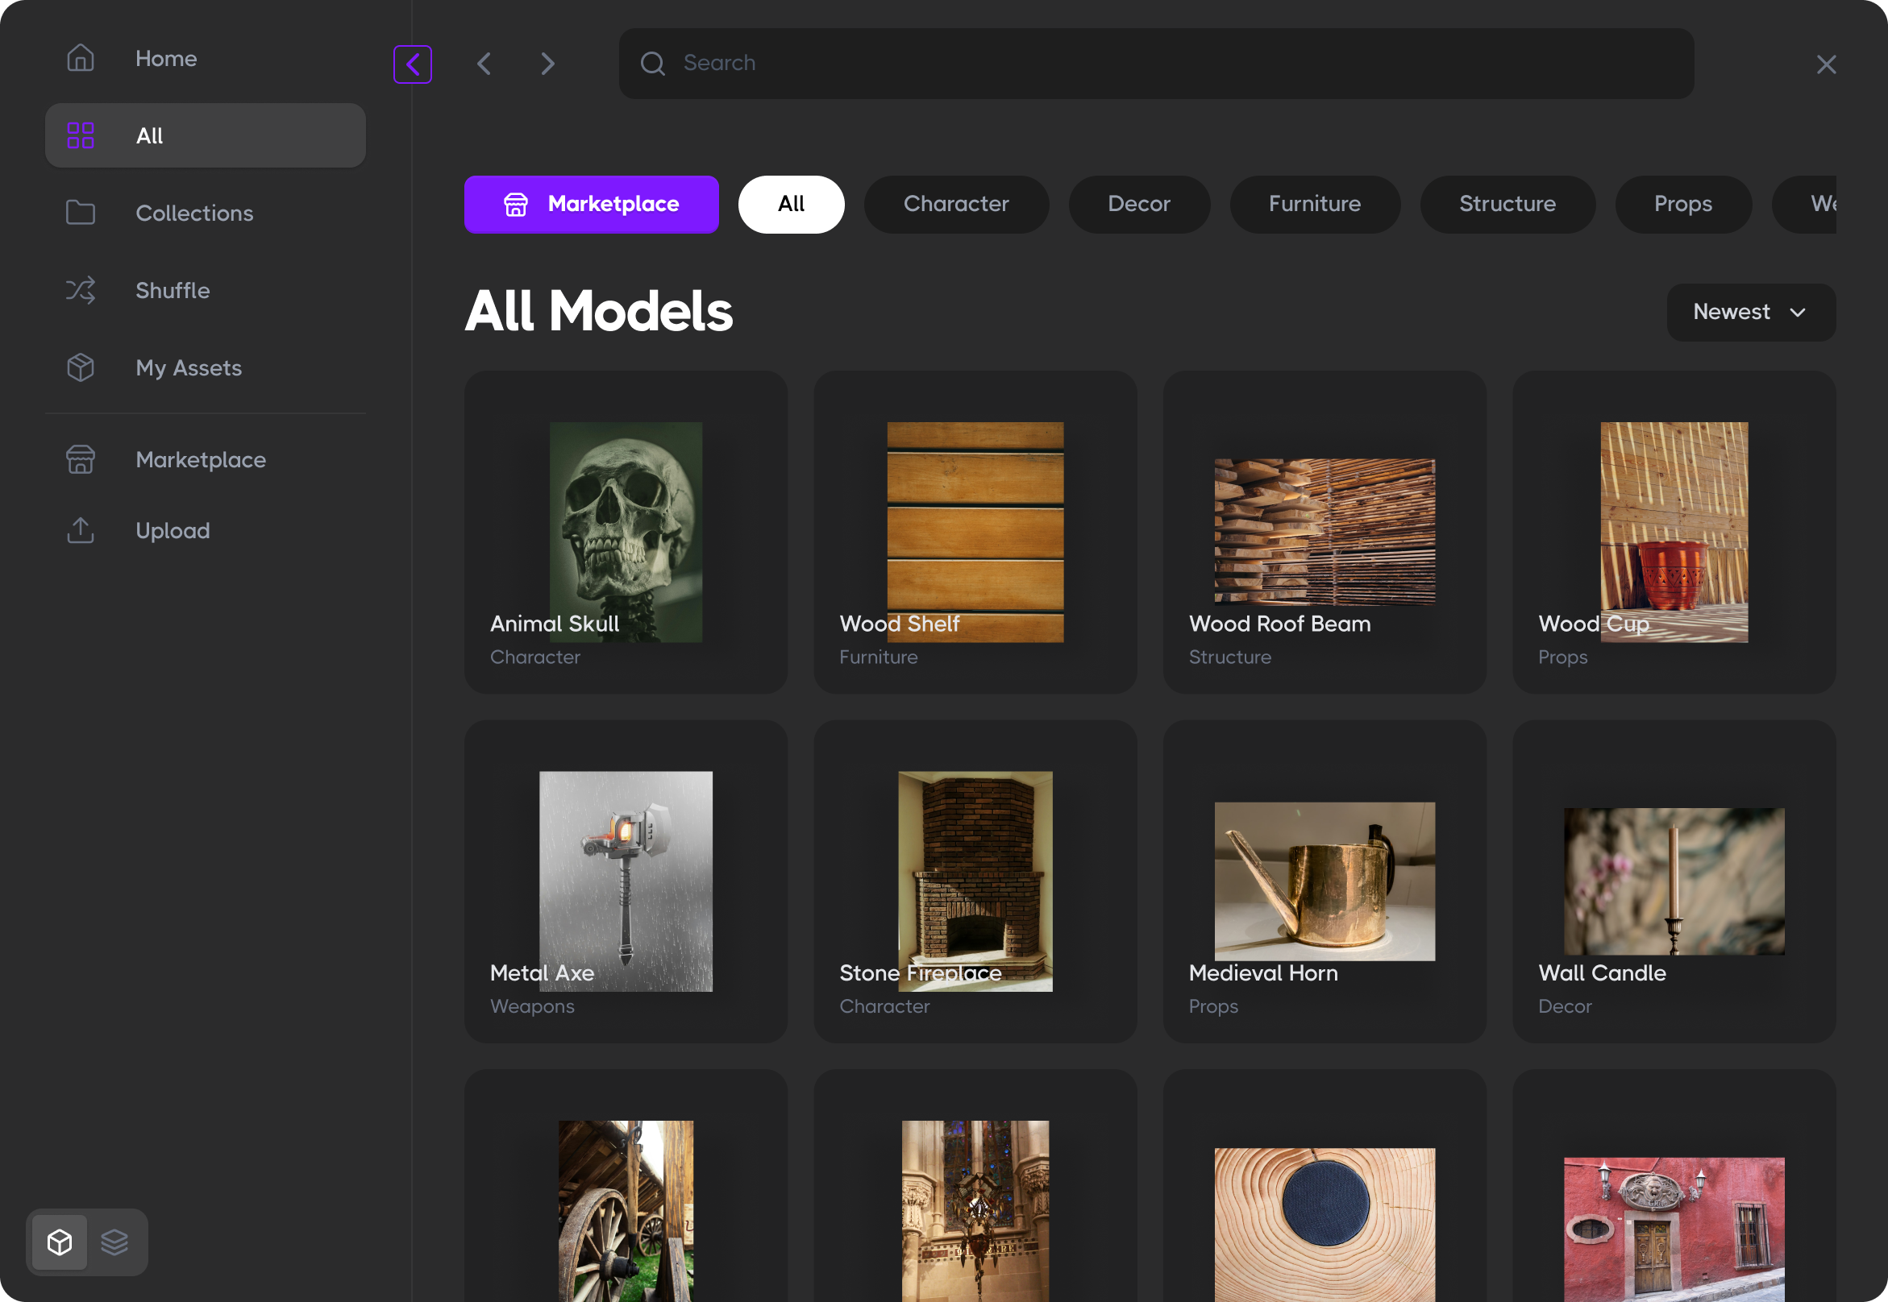Filter by Structure category
This screenshot has height=1302, width=1888.
(1507, 204)
